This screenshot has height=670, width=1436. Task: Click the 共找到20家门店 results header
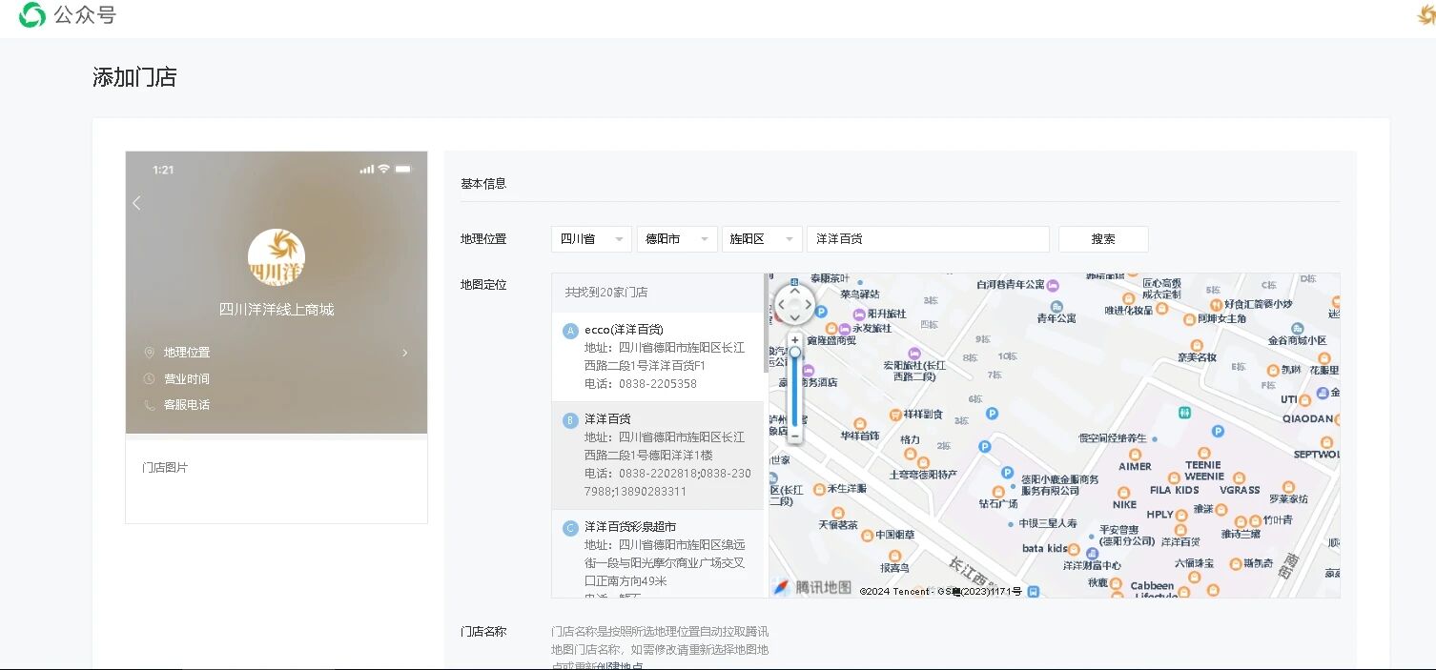606,293
